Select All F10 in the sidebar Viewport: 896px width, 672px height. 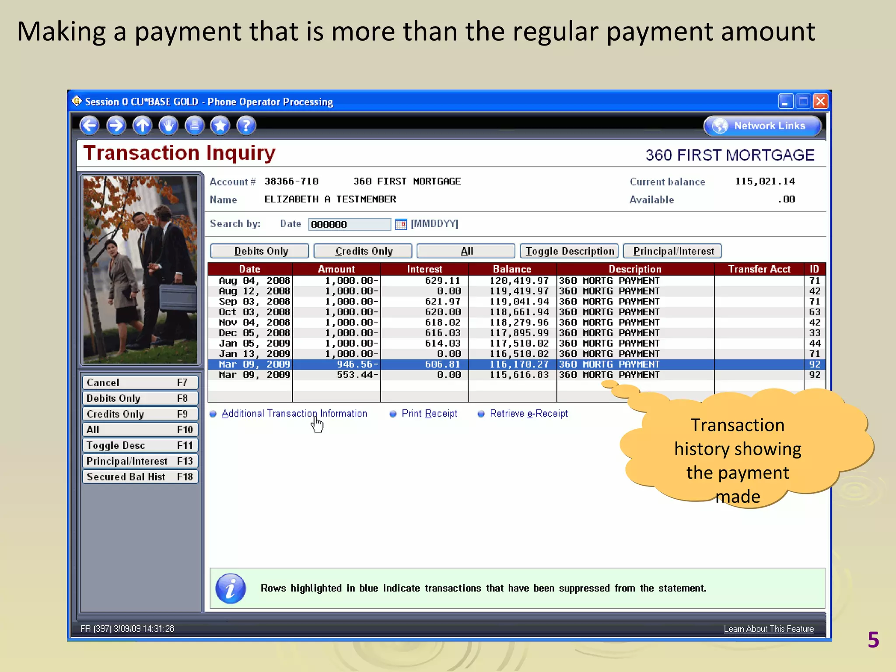point(140,430)
